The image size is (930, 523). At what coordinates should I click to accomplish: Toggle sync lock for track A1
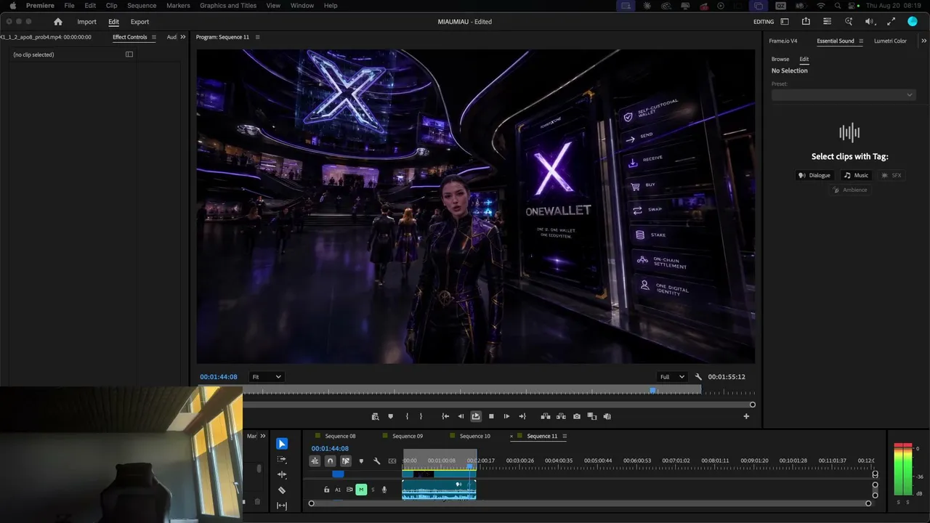[349, 490]
